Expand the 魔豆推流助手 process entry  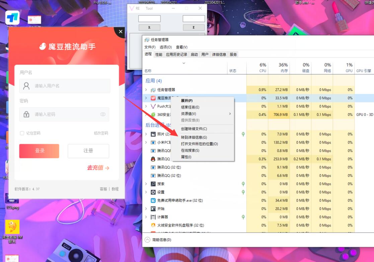tap(146, 98)
